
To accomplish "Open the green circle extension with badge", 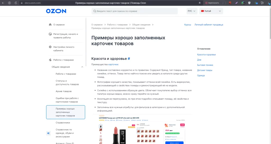I will [x=243, y=3].
